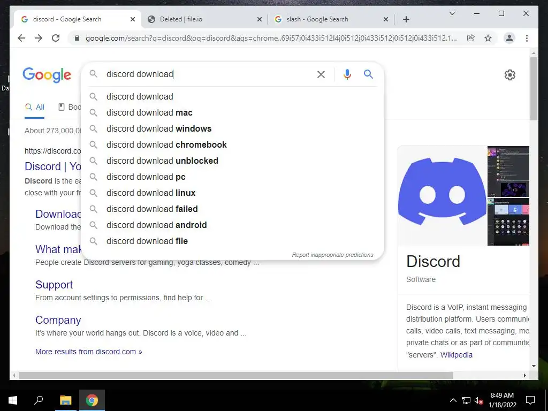This screenshot has height=411, width=548.
Task: Click the browser back arrow
Action: pos(21,38)
